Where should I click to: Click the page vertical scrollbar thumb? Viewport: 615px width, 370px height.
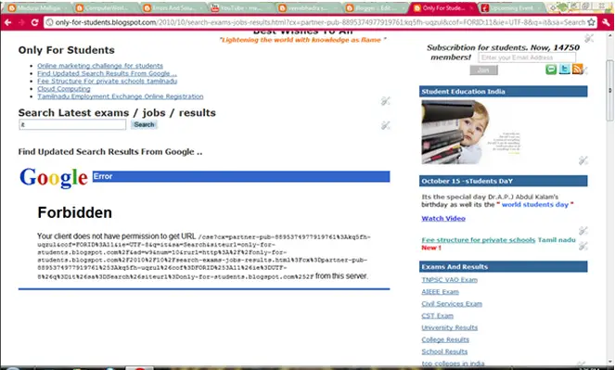609,91
